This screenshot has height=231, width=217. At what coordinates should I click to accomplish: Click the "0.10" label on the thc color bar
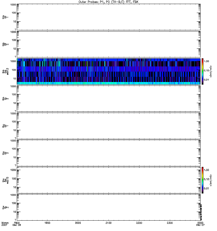coord(206,179)
